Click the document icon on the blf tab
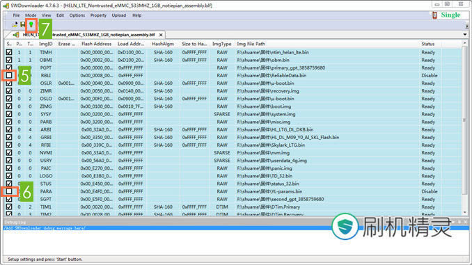Screen dimensions: 472x265 coord(16,35)
